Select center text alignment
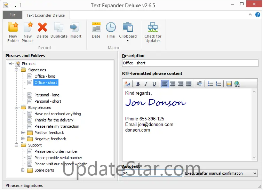This screenshot has height=190, width=263. tap(173, 84)
